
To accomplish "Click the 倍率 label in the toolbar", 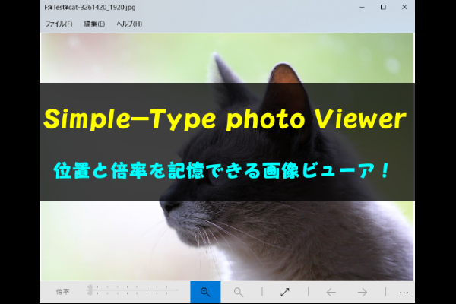I will click(62, 292).
